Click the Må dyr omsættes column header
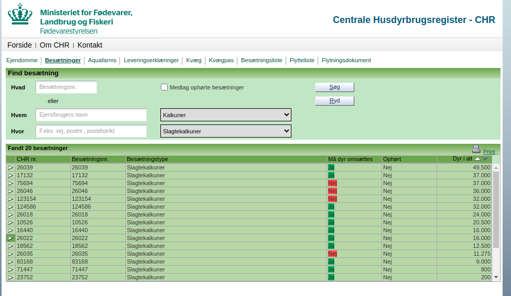 (354, 159)
